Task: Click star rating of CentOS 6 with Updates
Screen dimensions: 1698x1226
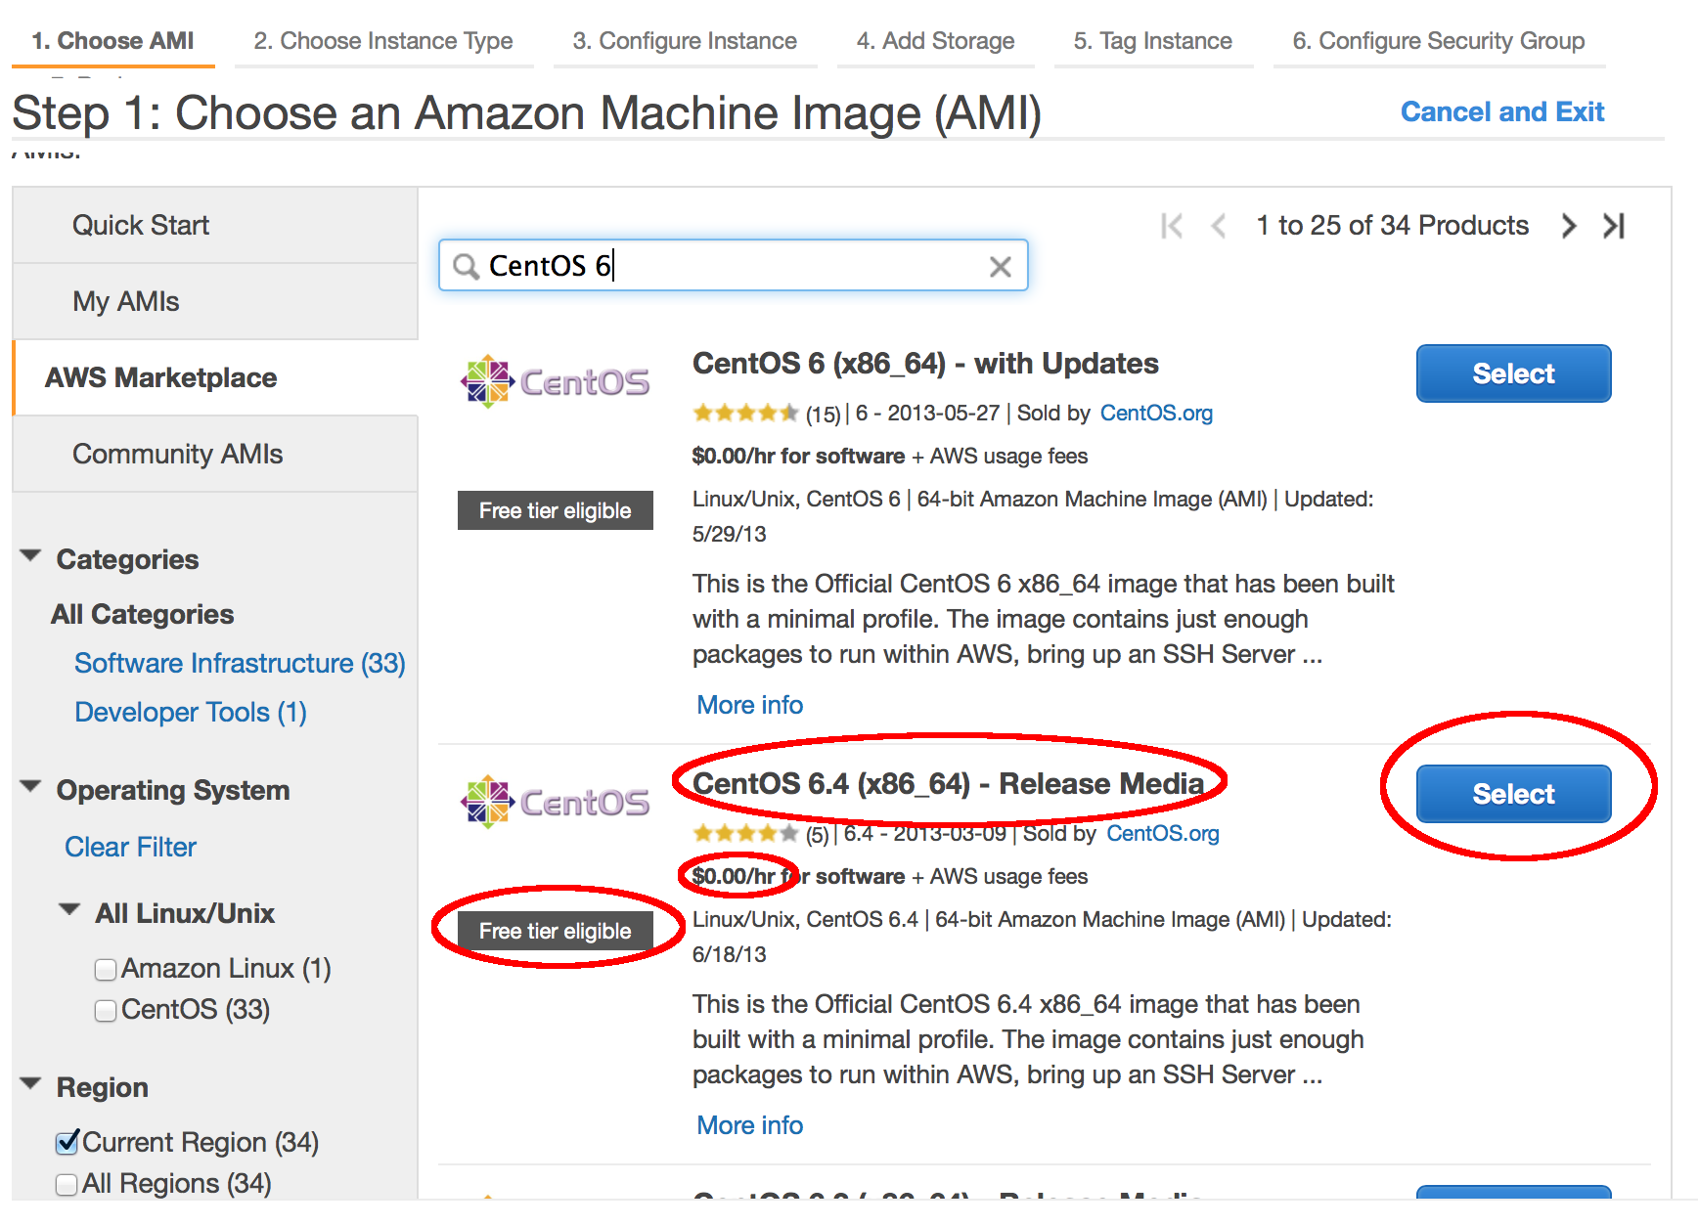Action: tap(745, 413)
